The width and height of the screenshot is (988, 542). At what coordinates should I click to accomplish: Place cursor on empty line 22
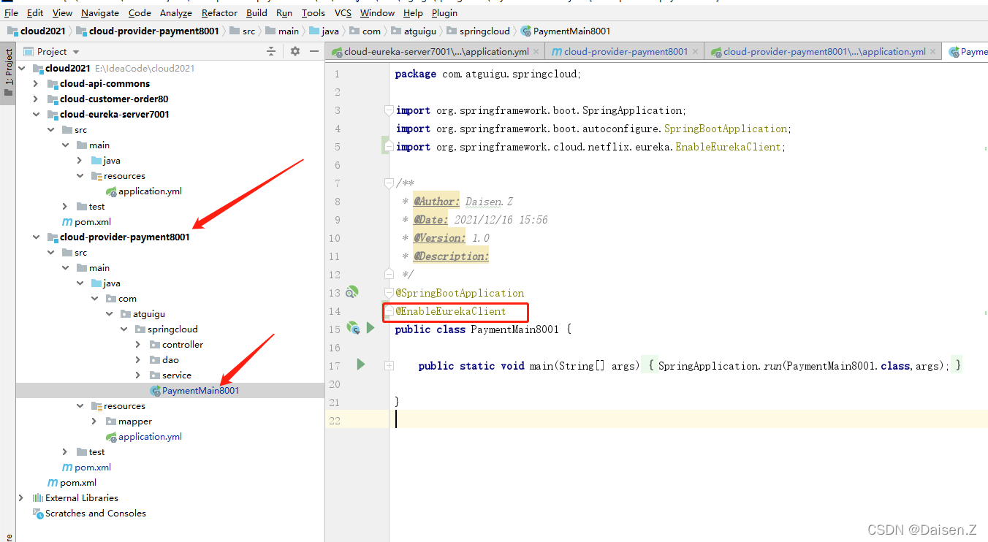pyautogui.click(x=687, y=419)
